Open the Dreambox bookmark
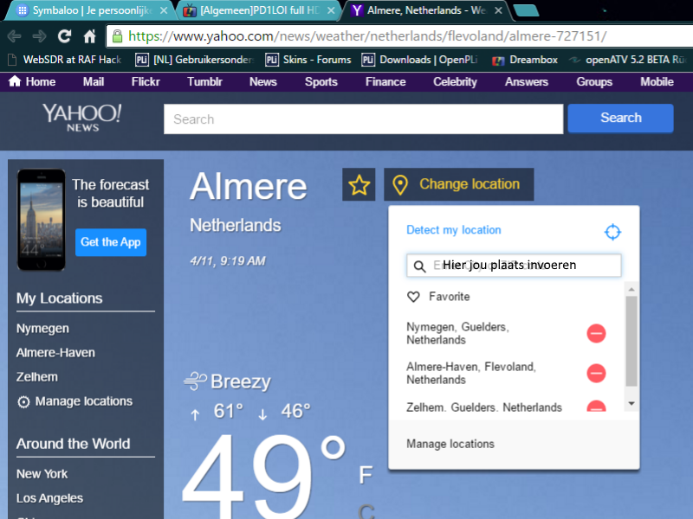Viewport: 693px width, 519px height. pyautogui.click(x=525, y=60)
